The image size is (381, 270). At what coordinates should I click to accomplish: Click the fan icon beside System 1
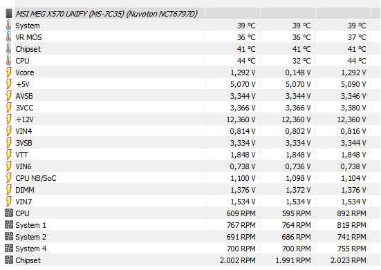[x=9, y=224]
